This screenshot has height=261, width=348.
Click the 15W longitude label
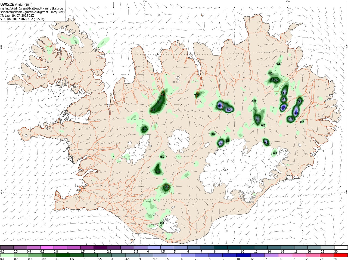288,1
